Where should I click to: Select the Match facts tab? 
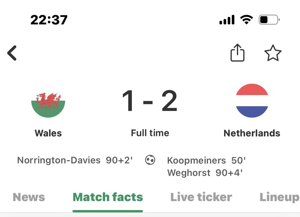coord(108,197)
